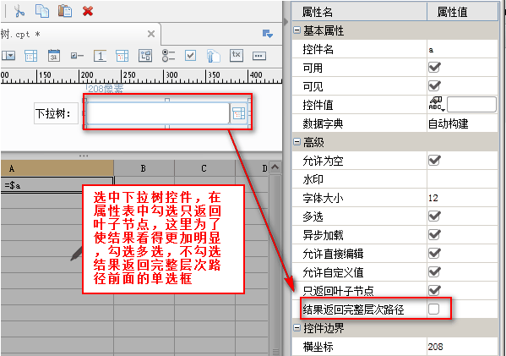Click the 控件值 input field
This screenshot has height=356, width=506.
click(471, 105)
